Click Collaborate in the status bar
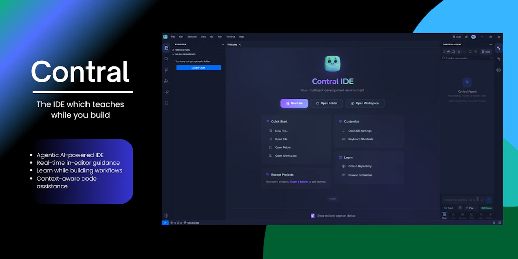 click(x=191, y=223)
